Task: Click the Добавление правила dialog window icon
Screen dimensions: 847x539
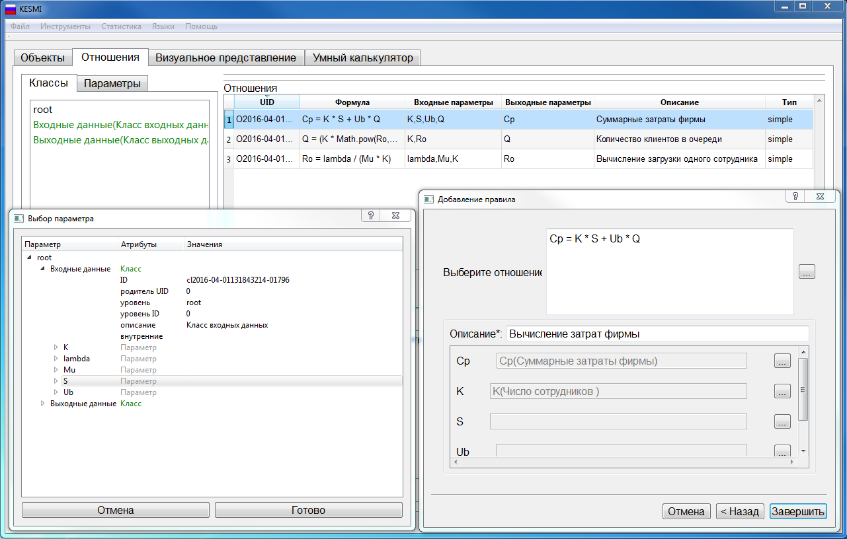Action: pyautogui.click(x=428, y=199)
